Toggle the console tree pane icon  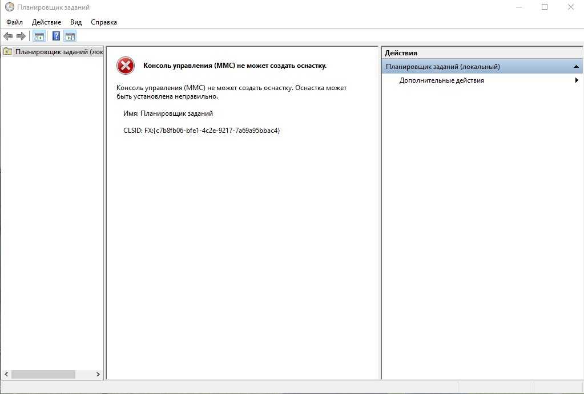(39, 36)
